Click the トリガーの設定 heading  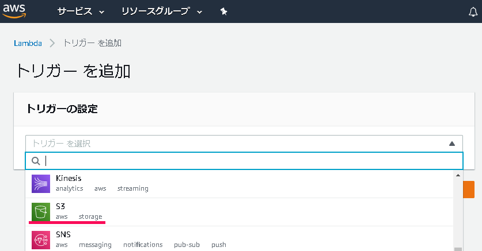(x=62, y=109)
